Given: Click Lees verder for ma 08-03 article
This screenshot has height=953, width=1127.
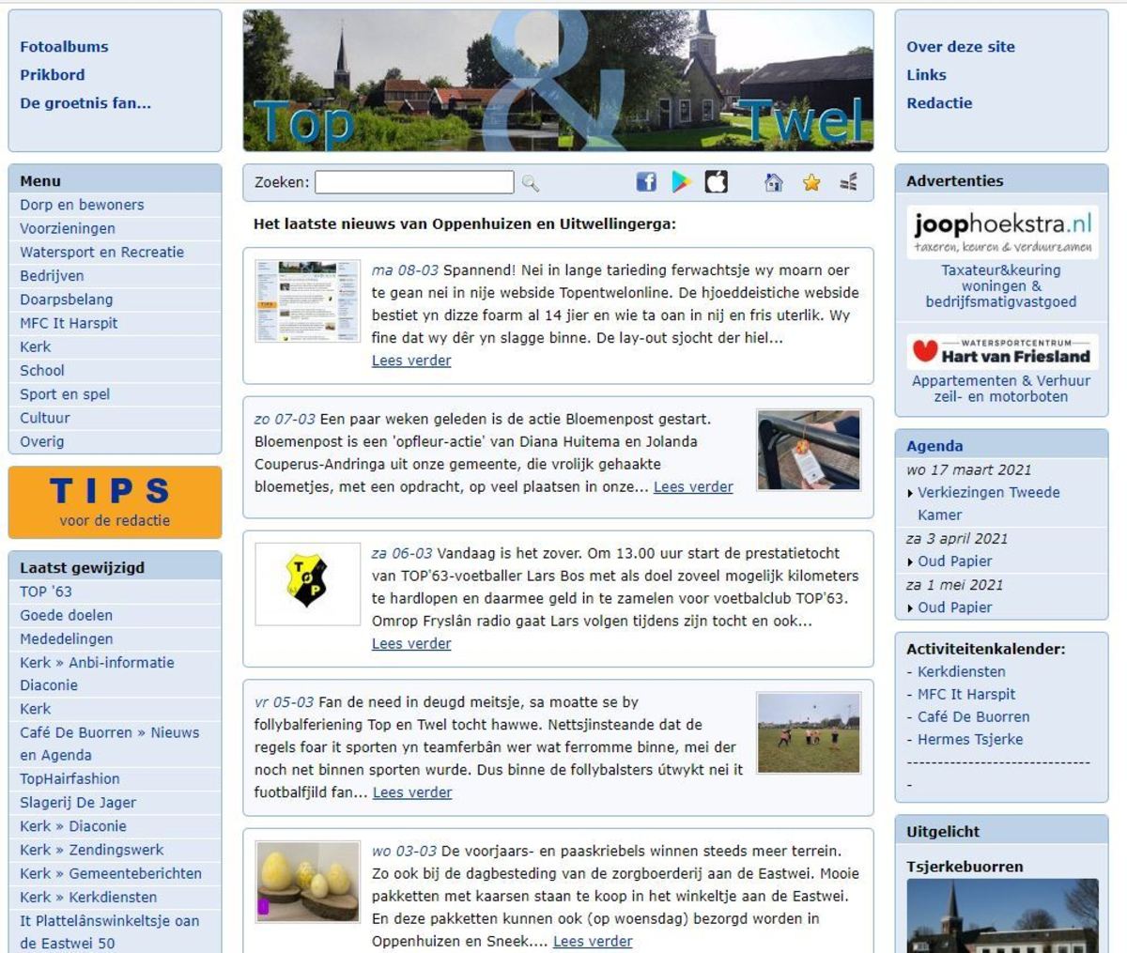Looking at the screenshot, I should coord(411,361).
